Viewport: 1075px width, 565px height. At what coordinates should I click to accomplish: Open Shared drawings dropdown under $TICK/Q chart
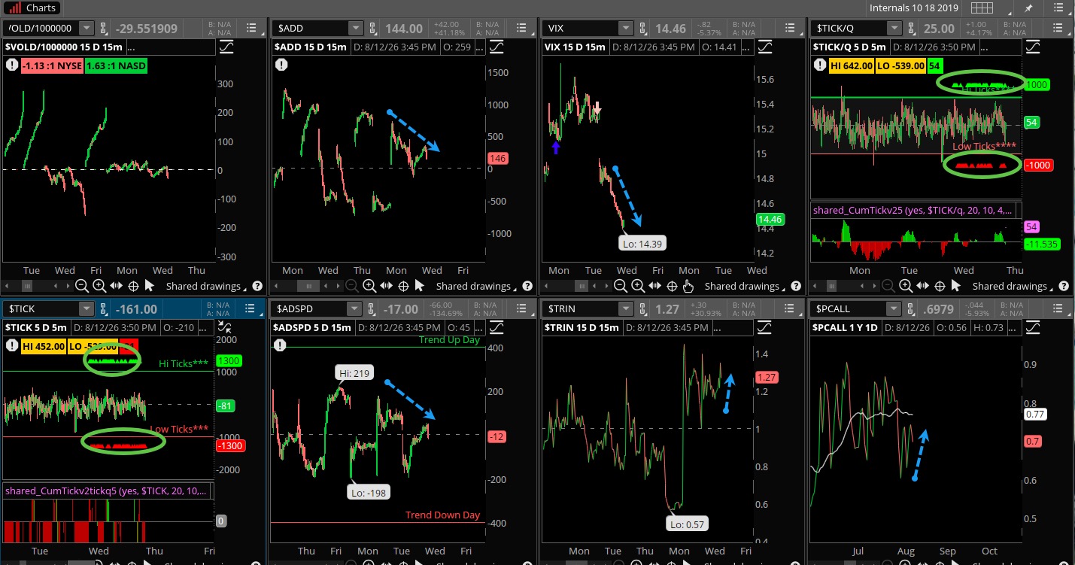pyautogui.click(x=1013, y=286)
